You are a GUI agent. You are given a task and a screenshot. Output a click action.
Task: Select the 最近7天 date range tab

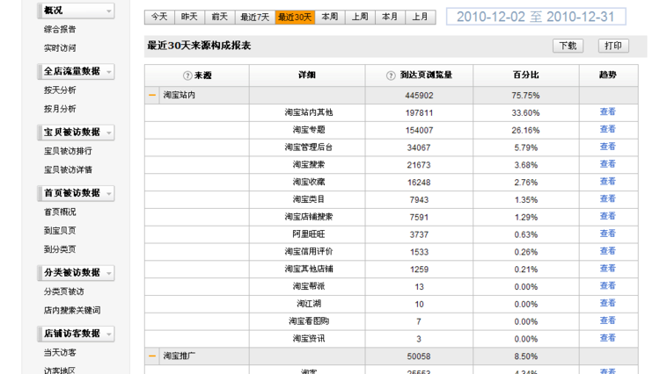coord(255,17)
